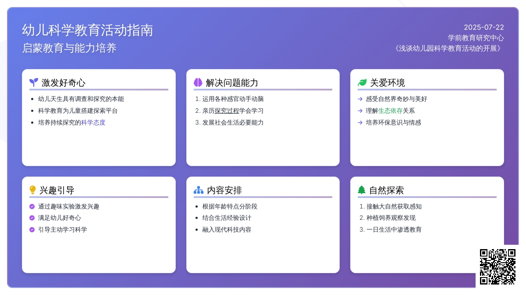The width and height of the screenshot is (526, 295).
Task: Click the seedling icon beside 激发好奇心
Action: 34,82
